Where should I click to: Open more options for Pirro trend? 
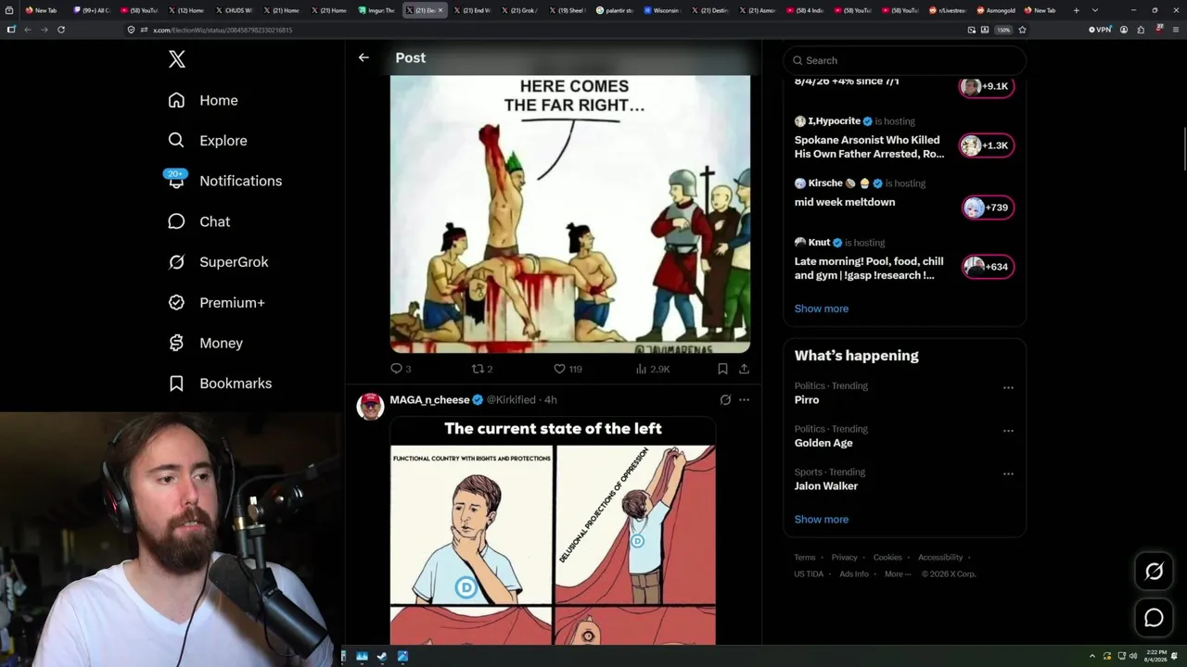[x=1008, y=387]
